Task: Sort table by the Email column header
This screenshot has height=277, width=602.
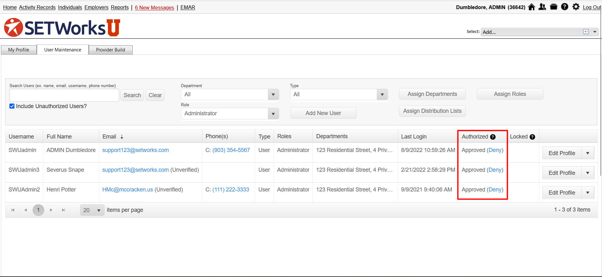Action: 109,137
